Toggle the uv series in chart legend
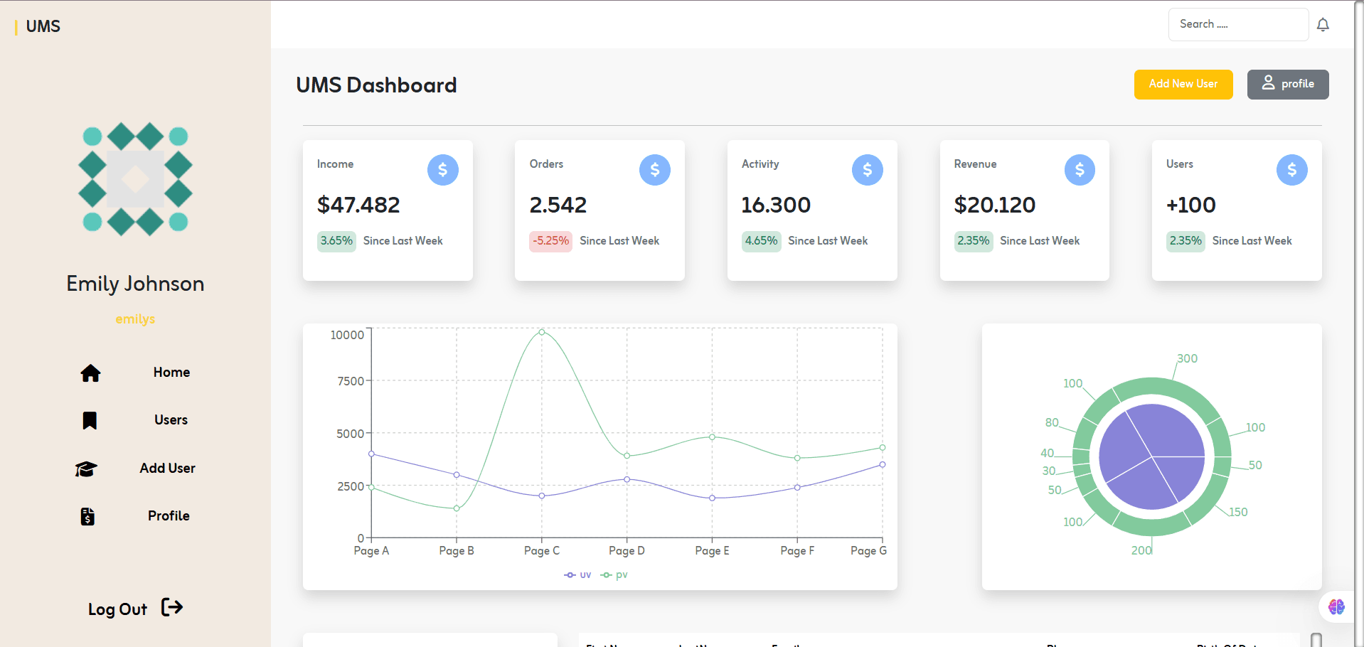 [x=577, y=575]
